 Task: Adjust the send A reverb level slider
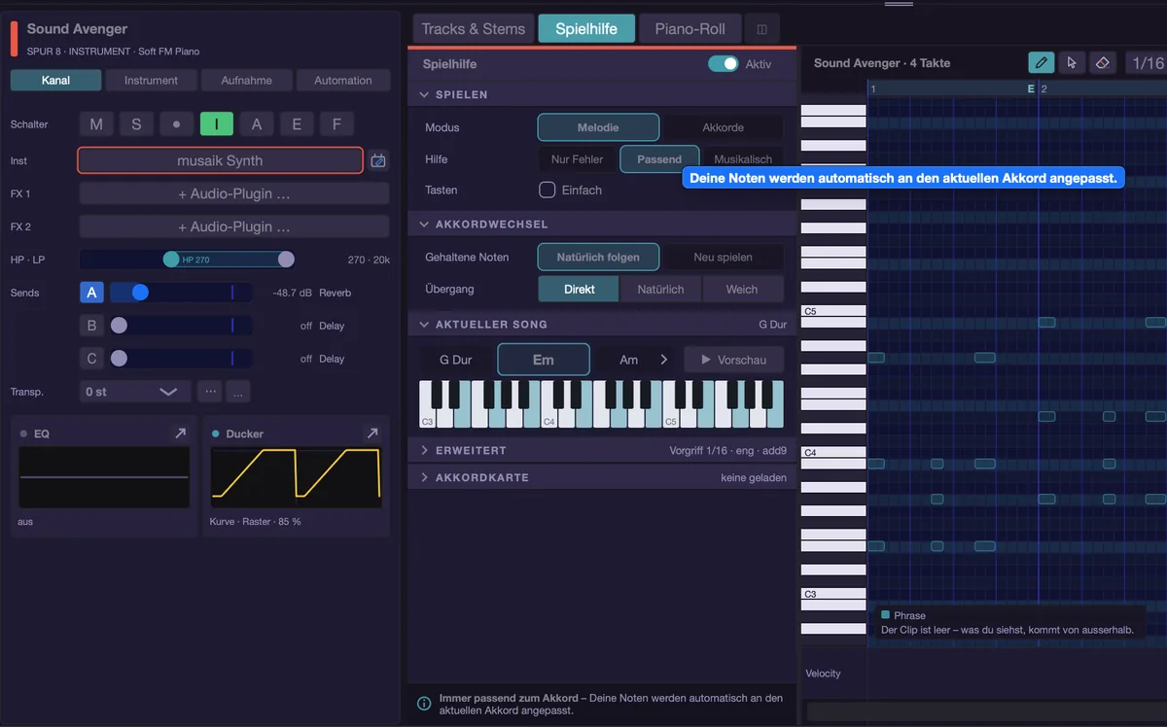181,293
